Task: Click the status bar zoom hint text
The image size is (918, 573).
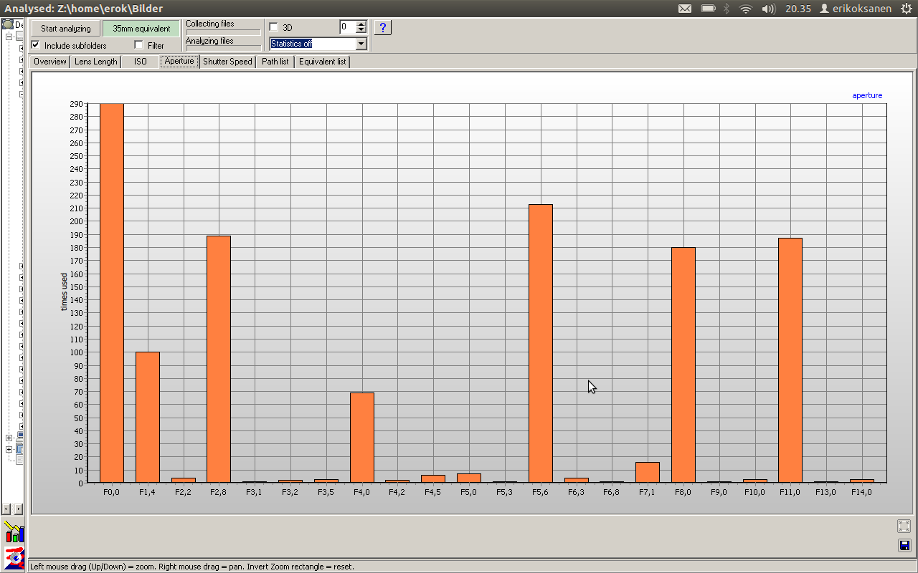Action: pyautogui.click(x=191, y=567)
